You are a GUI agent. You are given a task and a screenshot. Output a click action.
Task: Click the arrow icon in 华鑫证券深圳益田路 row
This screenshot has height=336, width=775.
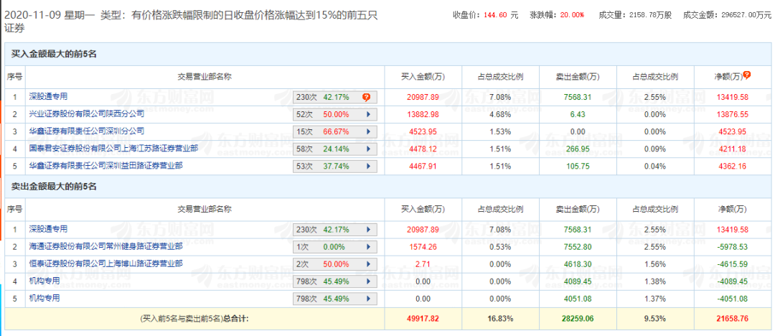pos(368,167)
